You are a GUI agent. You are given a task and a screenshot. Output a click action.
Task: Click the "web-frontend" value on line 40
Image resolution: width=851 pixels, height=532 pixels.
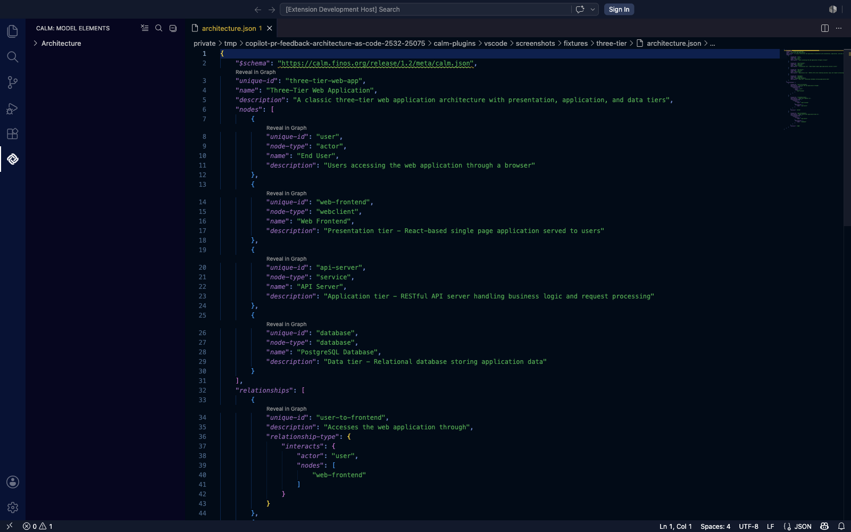tap(339, 475)
